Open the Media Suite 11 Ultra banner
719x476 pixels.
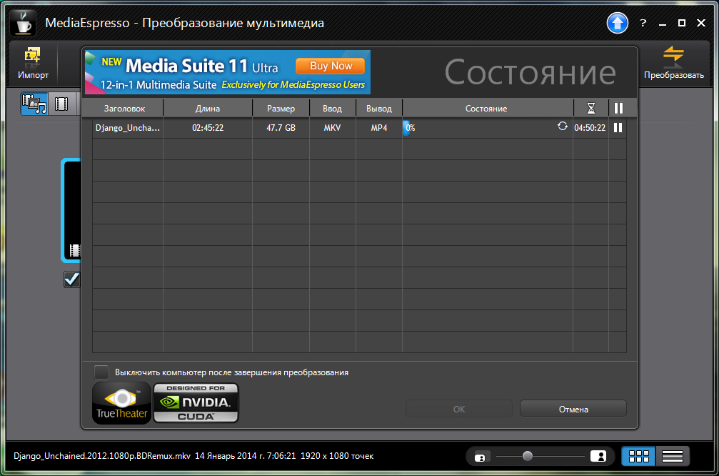coord(228,72)
